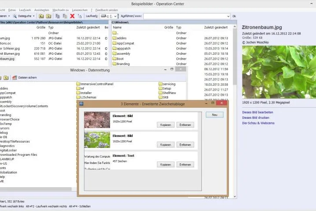The width and height of the screenshot is (316, 211).
Task: Sort right panel by Zuletzt geändert header
Action: pyautogui.click(x=216, y=27)
